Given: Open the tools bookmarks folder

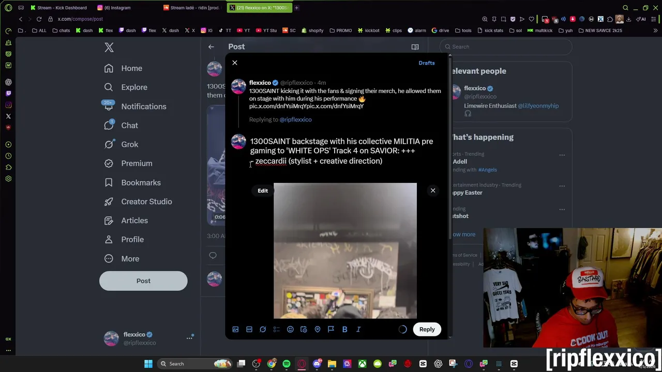Looking at the screenshot, I should point(463,30).
